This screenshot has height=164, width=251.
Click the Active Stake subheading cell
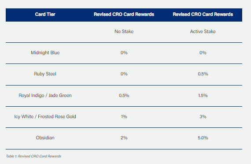tap(203, 31)
